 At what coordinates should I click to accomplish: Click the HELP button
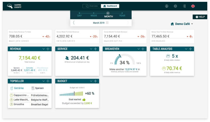click(200, 17)
